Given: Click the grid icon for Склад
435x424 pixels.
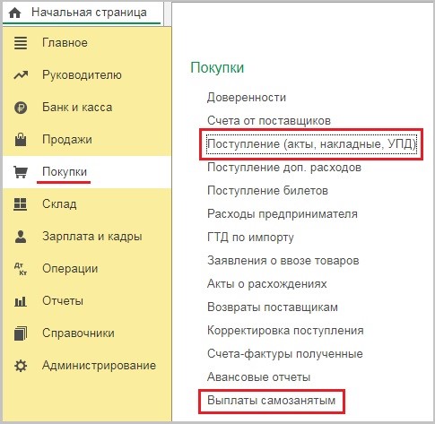Looking at the screenshot, I should click(x=21, y=204).
